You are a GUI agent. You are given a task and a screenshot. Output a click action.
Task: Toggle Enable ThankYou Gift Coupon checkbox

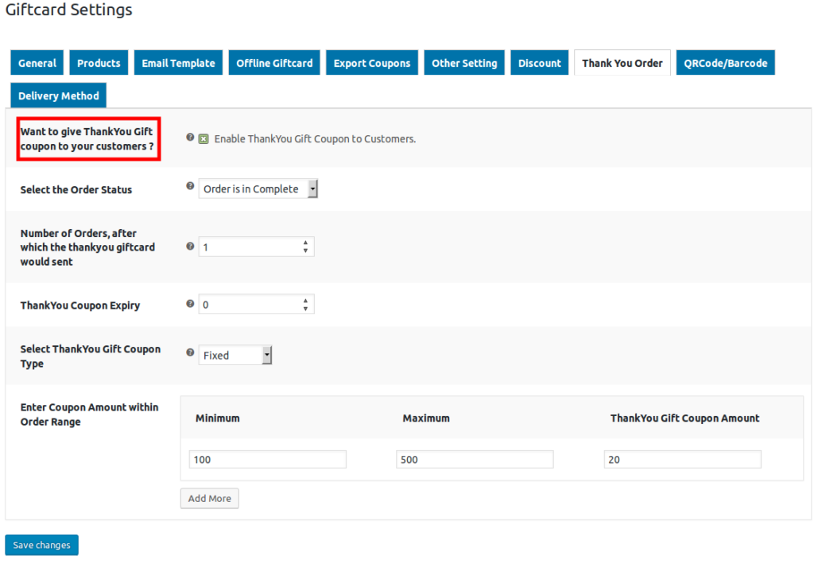click(203, 138)
